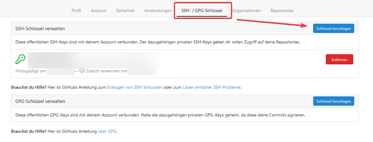Screen dimensions: 373x142
Task: Go to the Anwendungen tab
Action: 158,10
